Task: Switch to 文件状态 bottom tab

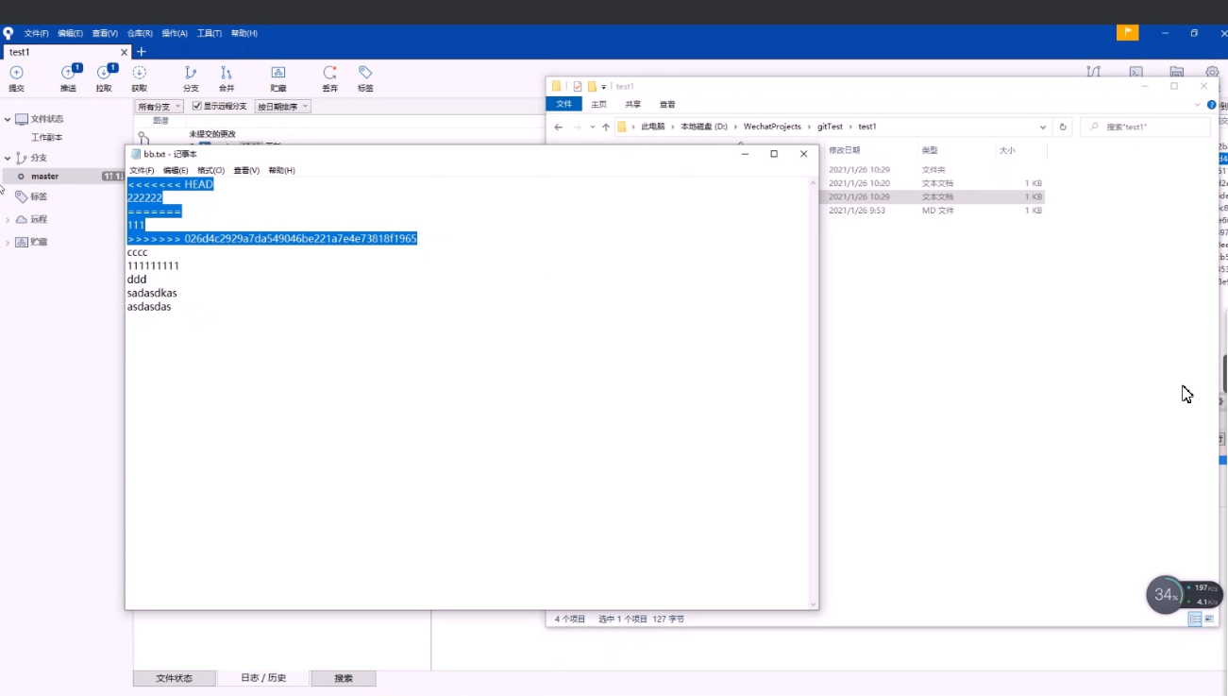Action: 175,678
